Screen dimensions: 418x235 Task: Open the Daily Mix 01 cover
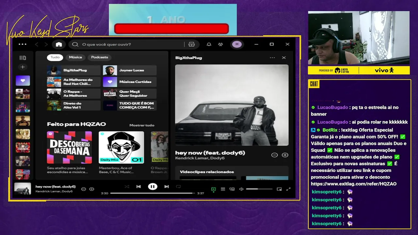pyautogui.click(x=121, y=148)
